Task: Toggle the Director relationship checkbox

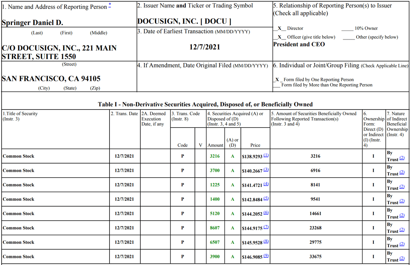Action: coord(279,28)
